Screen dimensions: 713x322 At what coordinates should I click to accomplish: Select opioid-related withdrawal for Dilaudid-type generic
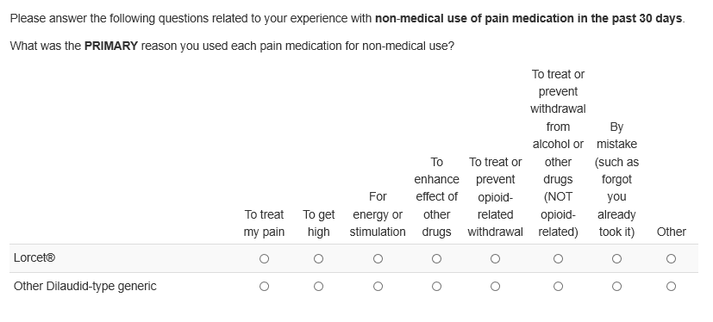[x=495, y=287]
